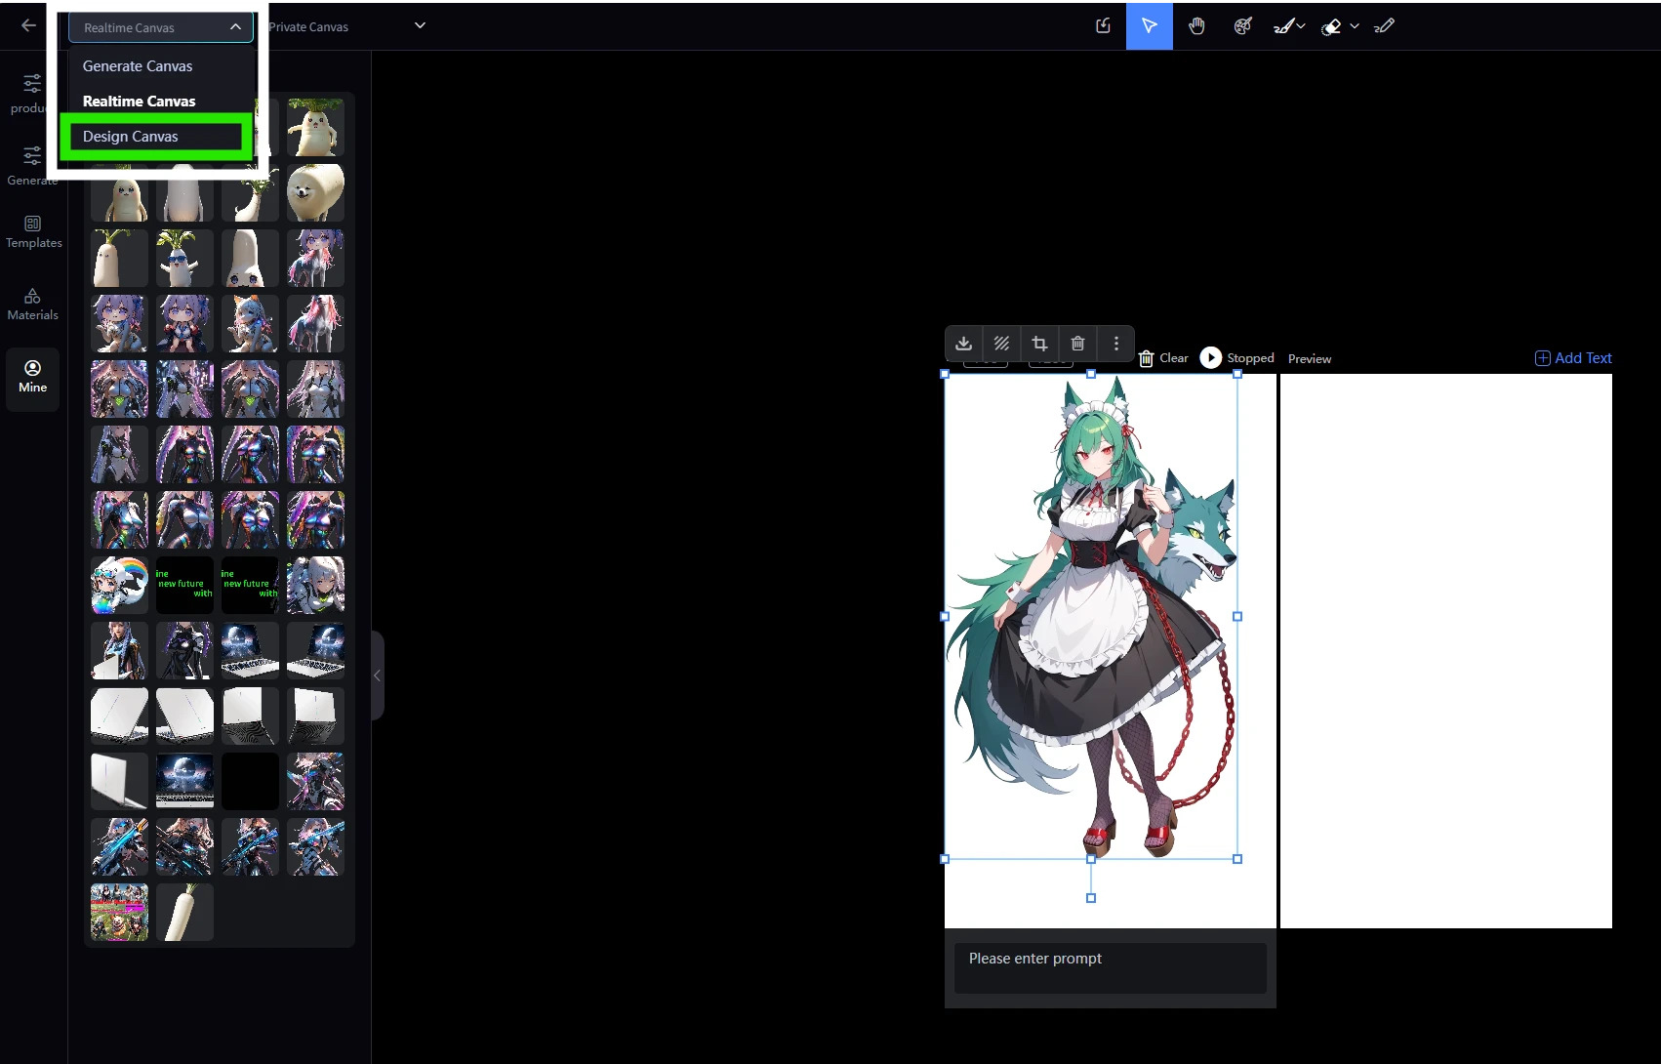Expand the brush tool options arrow
This screenshot has width=1661, height=1064.
tap(1301, 26)
